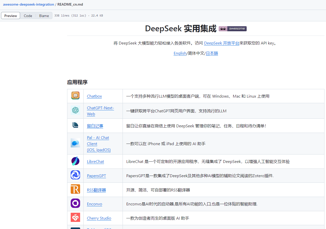Open the Enconvo link
This screenshot has height=229, width=326.
[95, 204]
